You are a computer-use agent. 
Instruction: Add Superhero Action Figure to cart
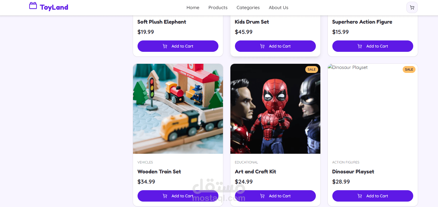[x=373, y=46]
